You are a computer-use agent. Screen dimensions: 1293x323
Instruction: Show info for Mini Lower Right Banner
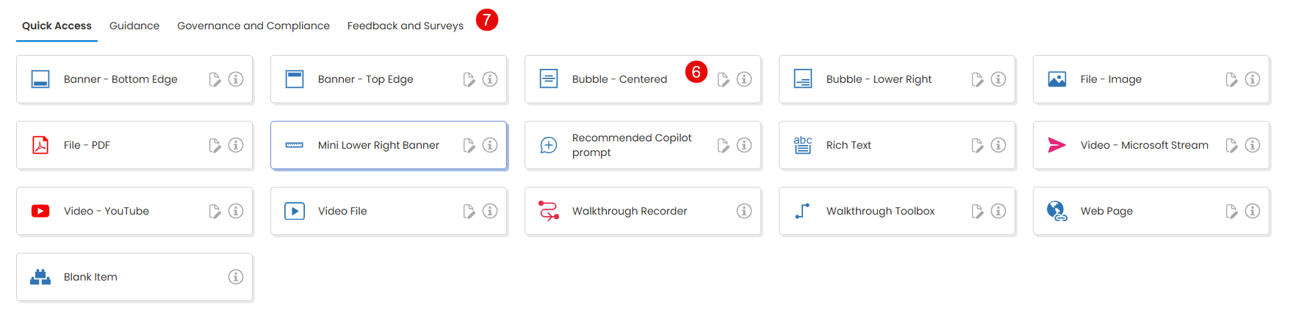(490, 145)
